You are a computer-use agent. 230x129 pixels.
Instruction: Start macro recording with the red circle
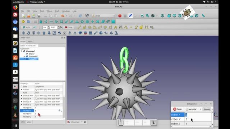[120, 16]
